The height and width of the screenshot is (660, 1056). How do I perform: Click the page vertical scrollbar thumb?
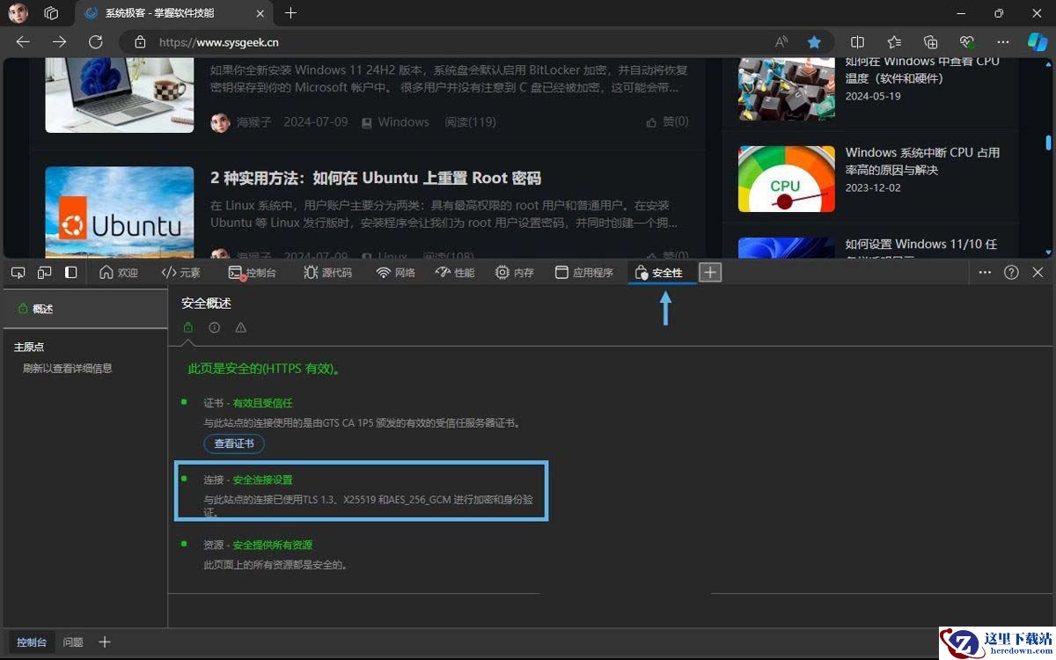1048,142
